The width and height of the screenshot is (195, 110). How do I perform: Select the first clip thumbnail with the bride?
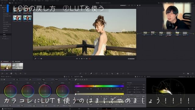pos(6,66)
